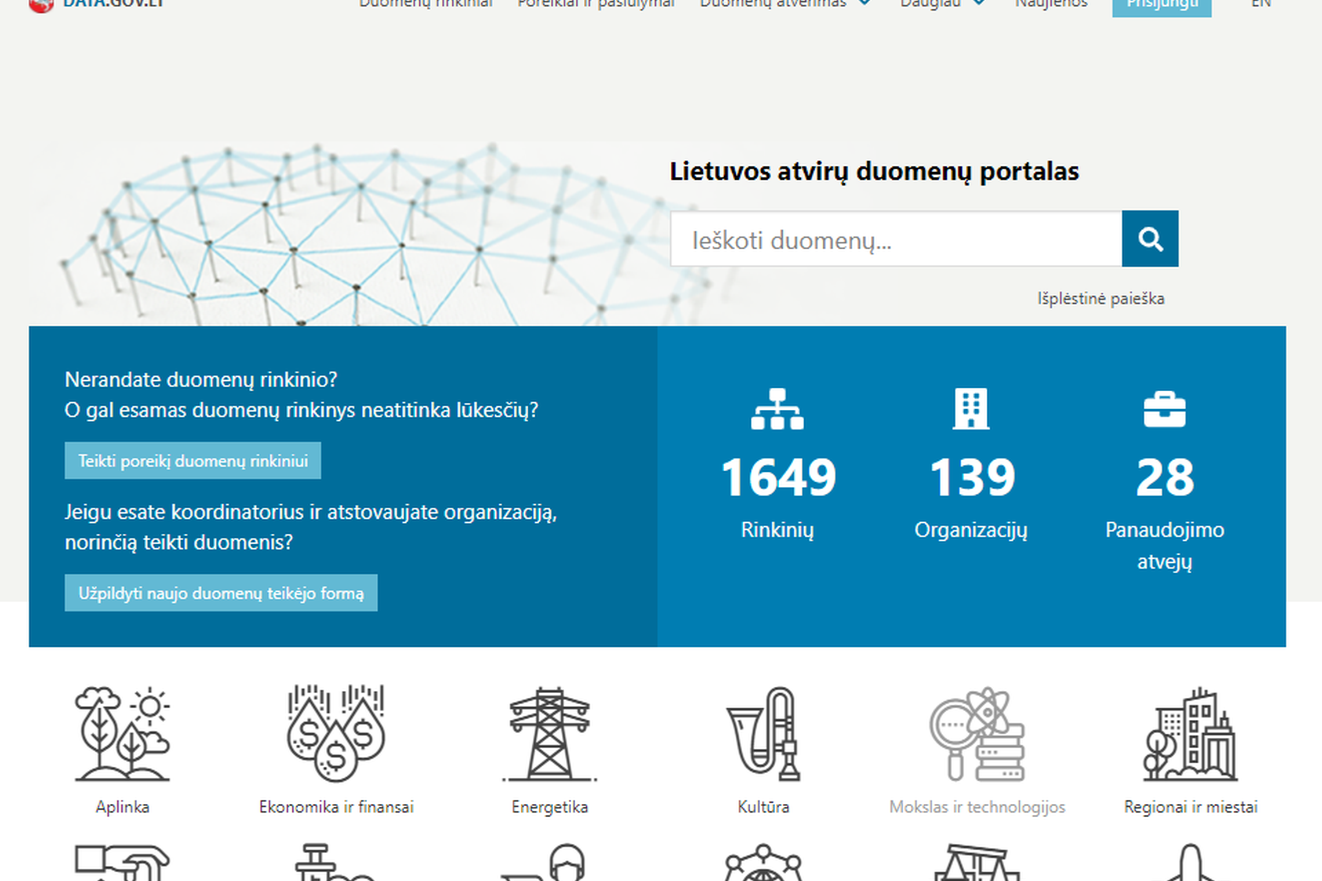The width and height of the screenshot is (1322, 881).
Task: Click the data.gov.lt logo
Action: (x=96, y=5)
